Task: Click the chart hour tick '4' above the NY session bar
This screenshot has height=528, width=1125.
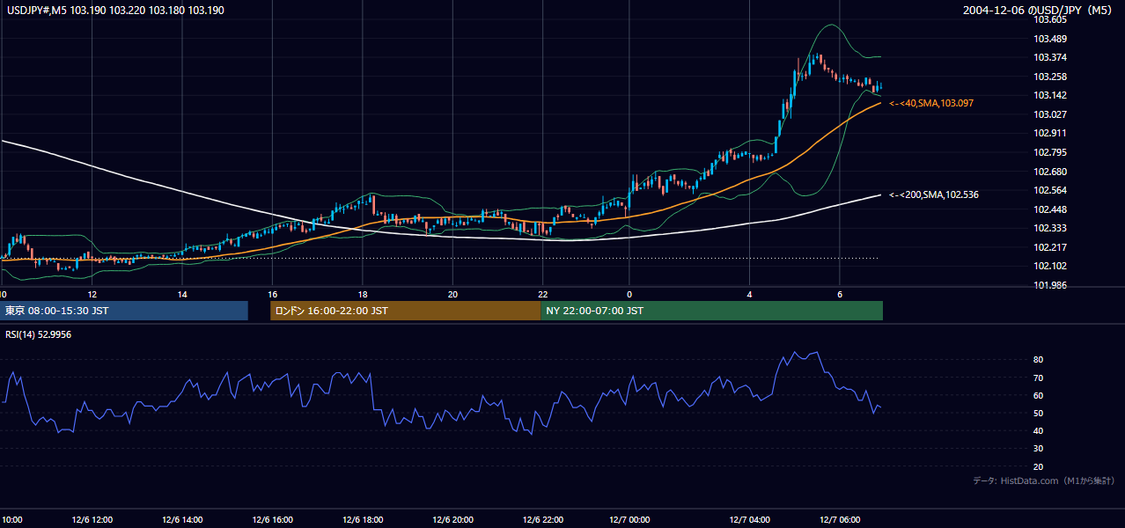Action: tap(750, 294)
